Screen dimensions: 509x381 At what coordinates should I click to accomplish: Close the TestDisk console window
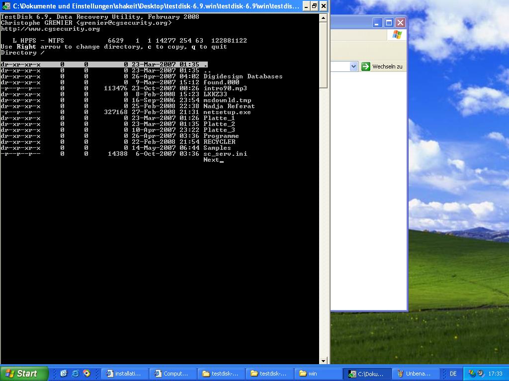pos(324,6)
